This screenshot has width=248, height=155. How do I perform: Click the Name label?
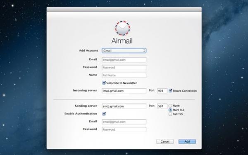tap(93, 75)
